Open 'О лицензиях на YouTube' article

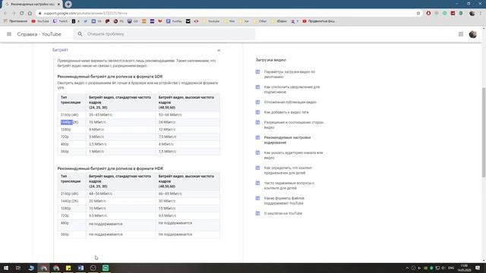click(283, 213)
